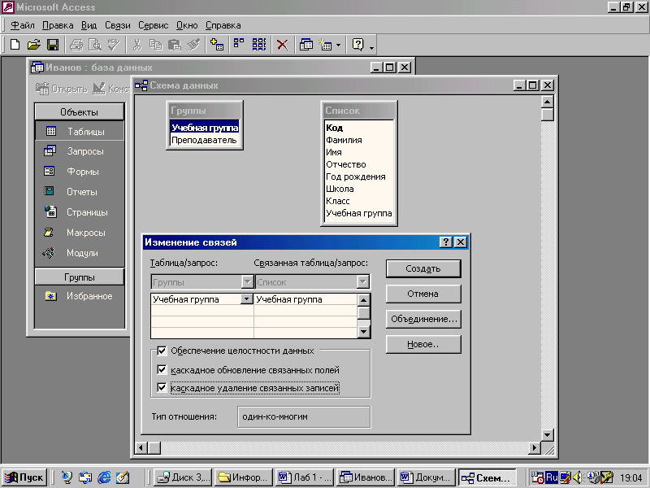Click the Print Preview toolbar icon
Screen dimensions: 650x488
[95, 45]
